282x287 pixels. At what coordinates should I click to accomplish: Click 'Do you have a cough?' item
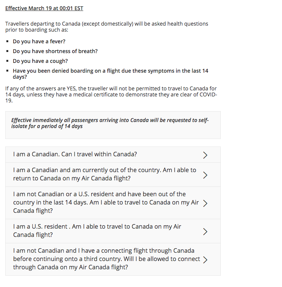point(40,61)
